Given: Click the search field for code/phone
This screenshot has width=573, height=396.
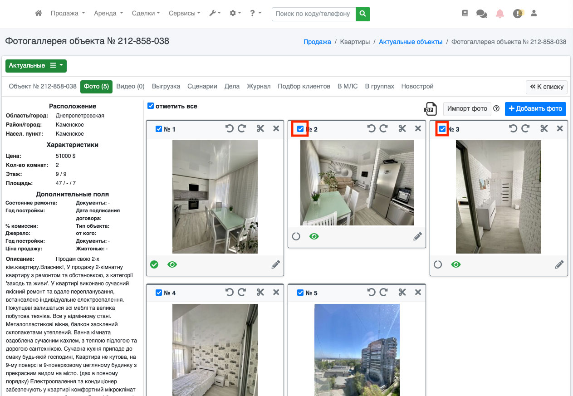Looking at the screenshot, I should coord(313,14).
